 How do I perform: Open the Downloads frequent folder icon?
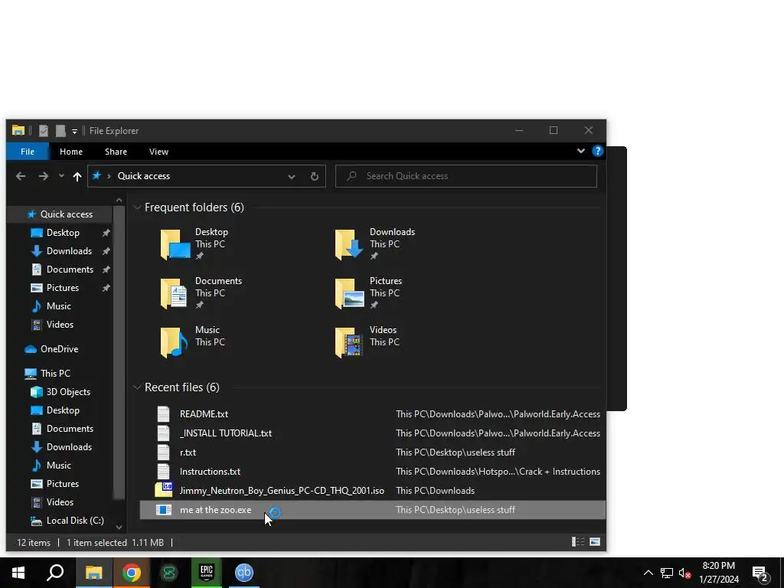click(348, 244)
